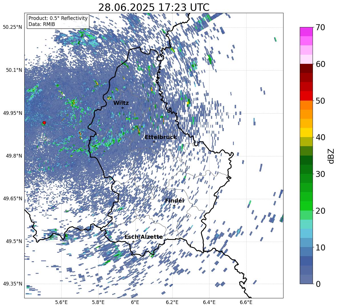Click the bright green colorbar segment just above the 20 tick
Screen dimensions: 338x308
pyautogui.click(x=306, y=206)
